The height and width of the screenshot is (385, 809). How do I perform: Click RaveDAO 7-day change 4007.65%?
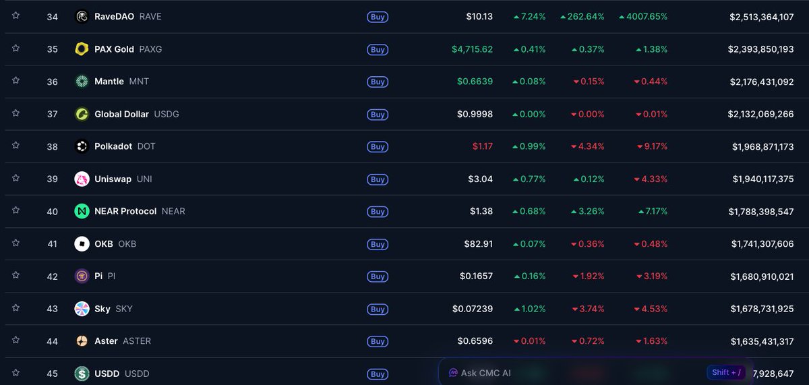[643, 16]
